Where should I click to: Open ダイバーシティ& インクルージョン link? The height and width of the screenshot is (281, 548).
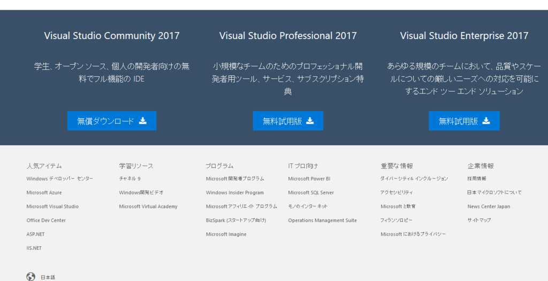coord(414,179)
